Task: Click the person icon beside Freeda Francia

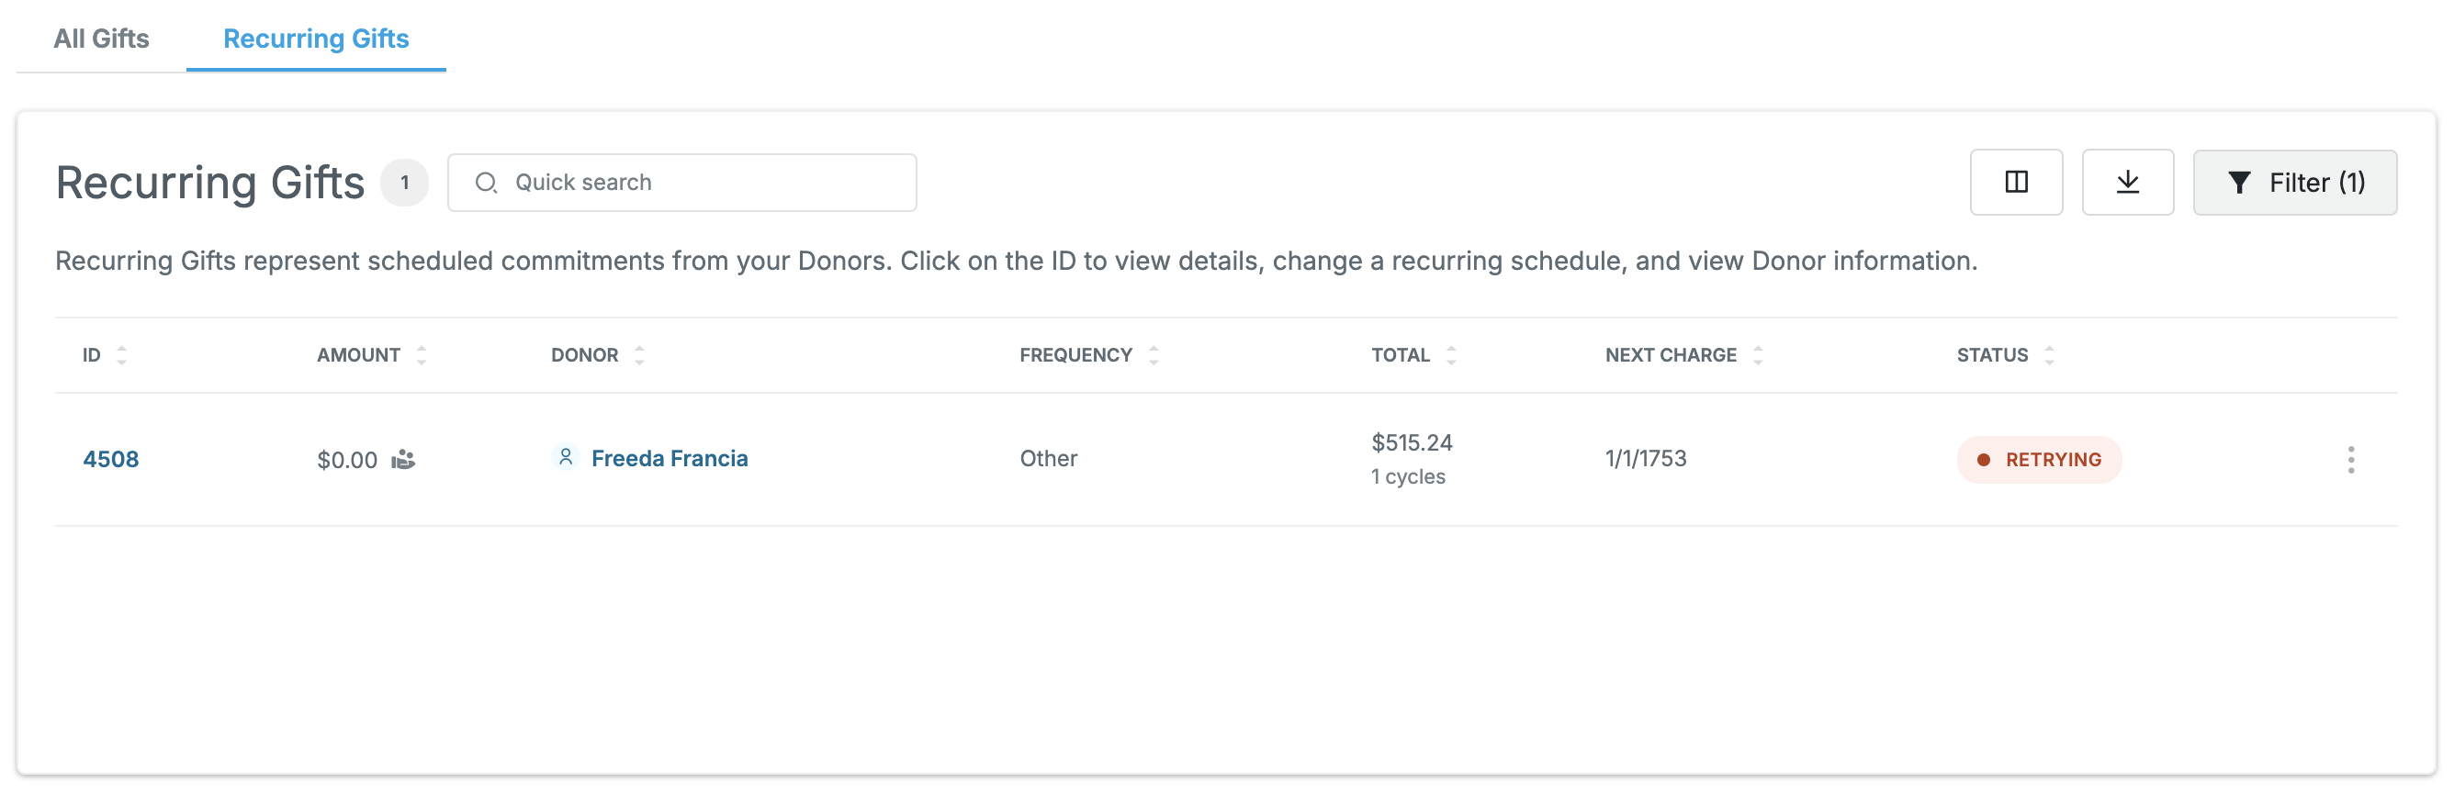Action: point(565,458)
